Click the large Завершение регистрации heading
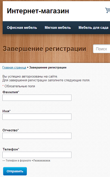This screenshot has height=177, width=110. pos(44,49)
